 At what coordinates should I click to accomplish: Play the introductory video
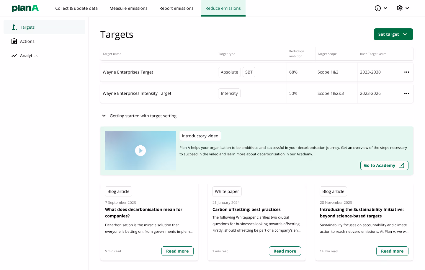point(140,151)
